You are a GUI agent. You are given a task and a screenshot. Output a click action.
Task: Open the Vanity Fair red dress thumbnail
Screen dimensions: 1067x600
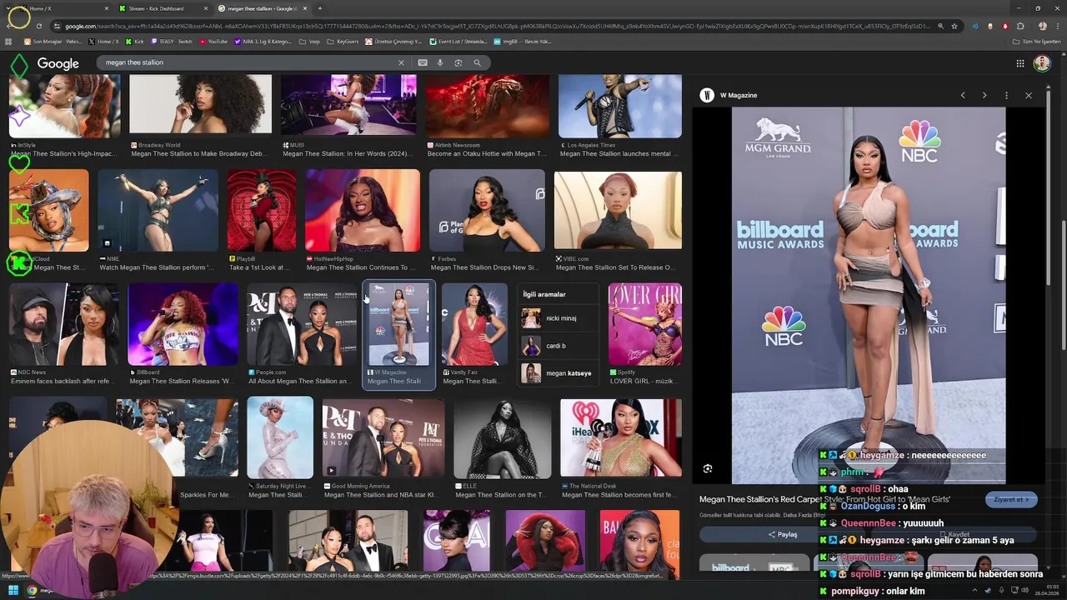pyautogui.click(x=474, y=324)
